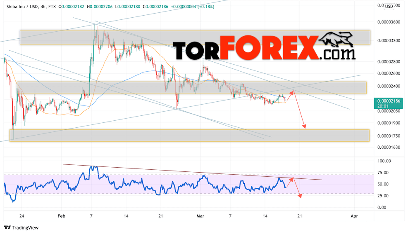
Task: Click the 7 date label right after Mar
Action: tap(230, 216)
